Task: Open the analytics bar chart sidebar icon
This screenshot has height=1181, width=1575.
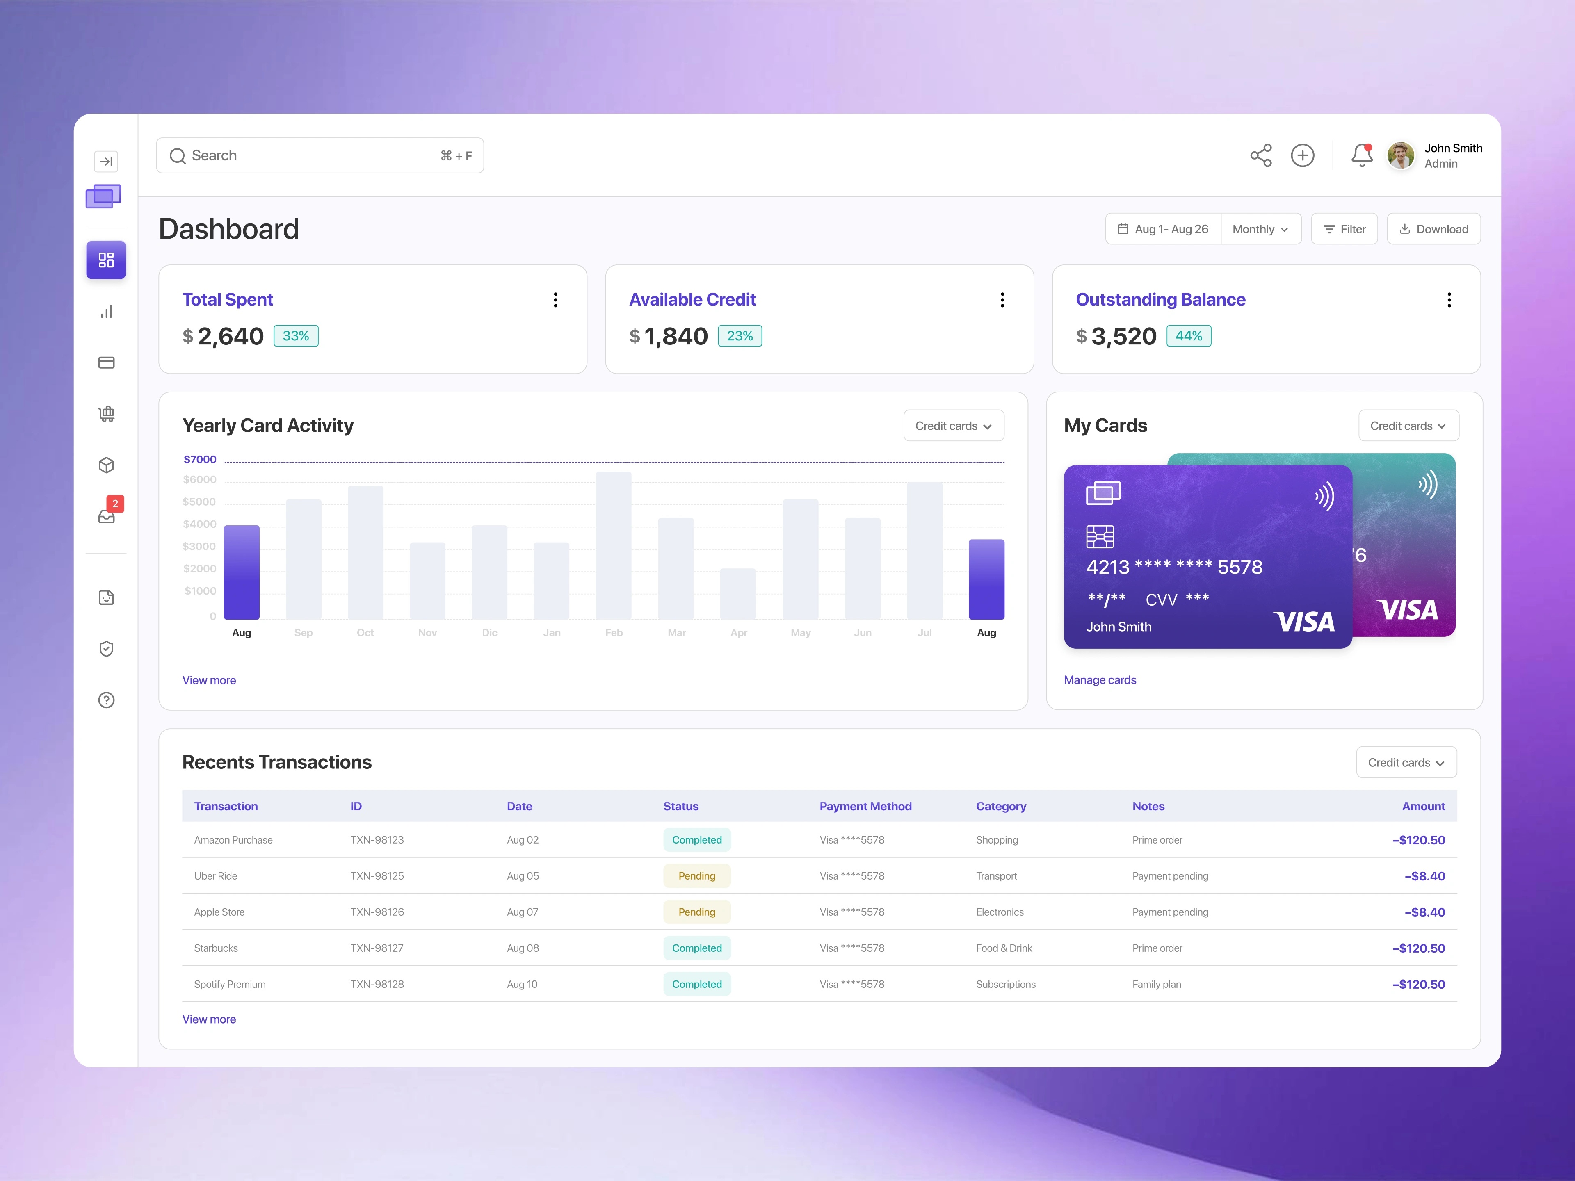Action: coord(106,312)
